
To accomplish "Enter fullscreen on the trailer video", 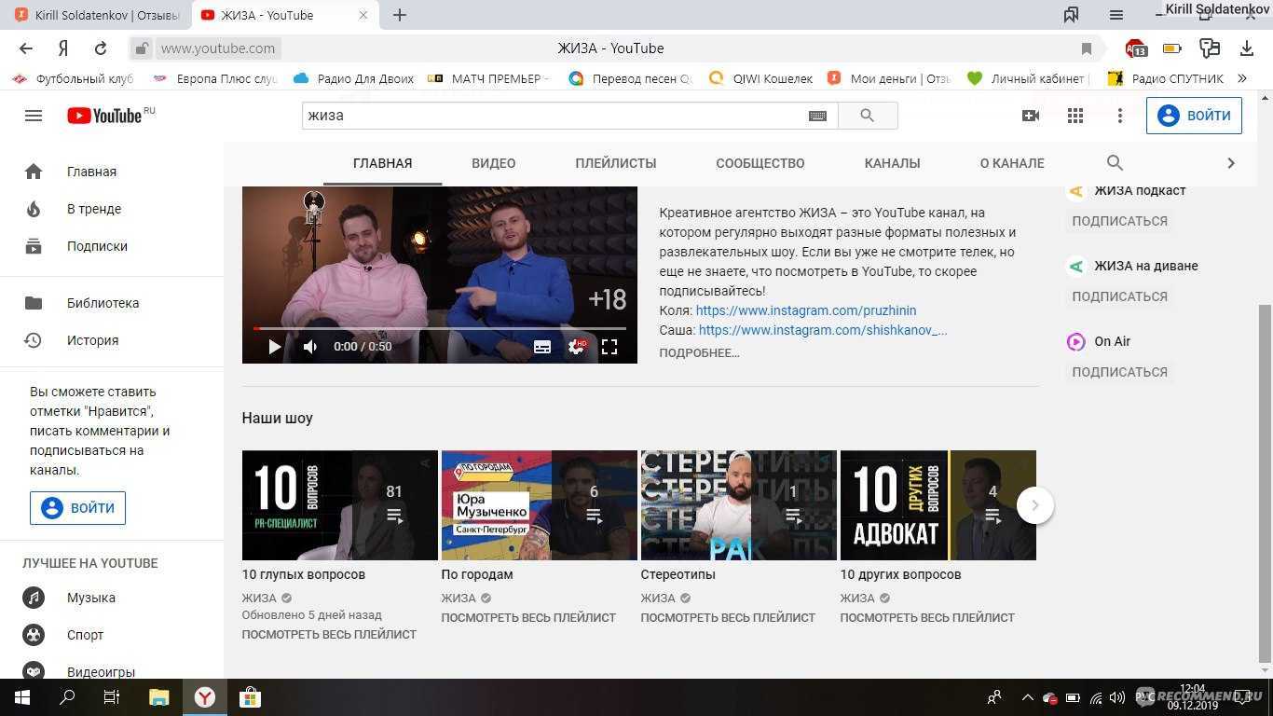I will (x=609, y=347).
